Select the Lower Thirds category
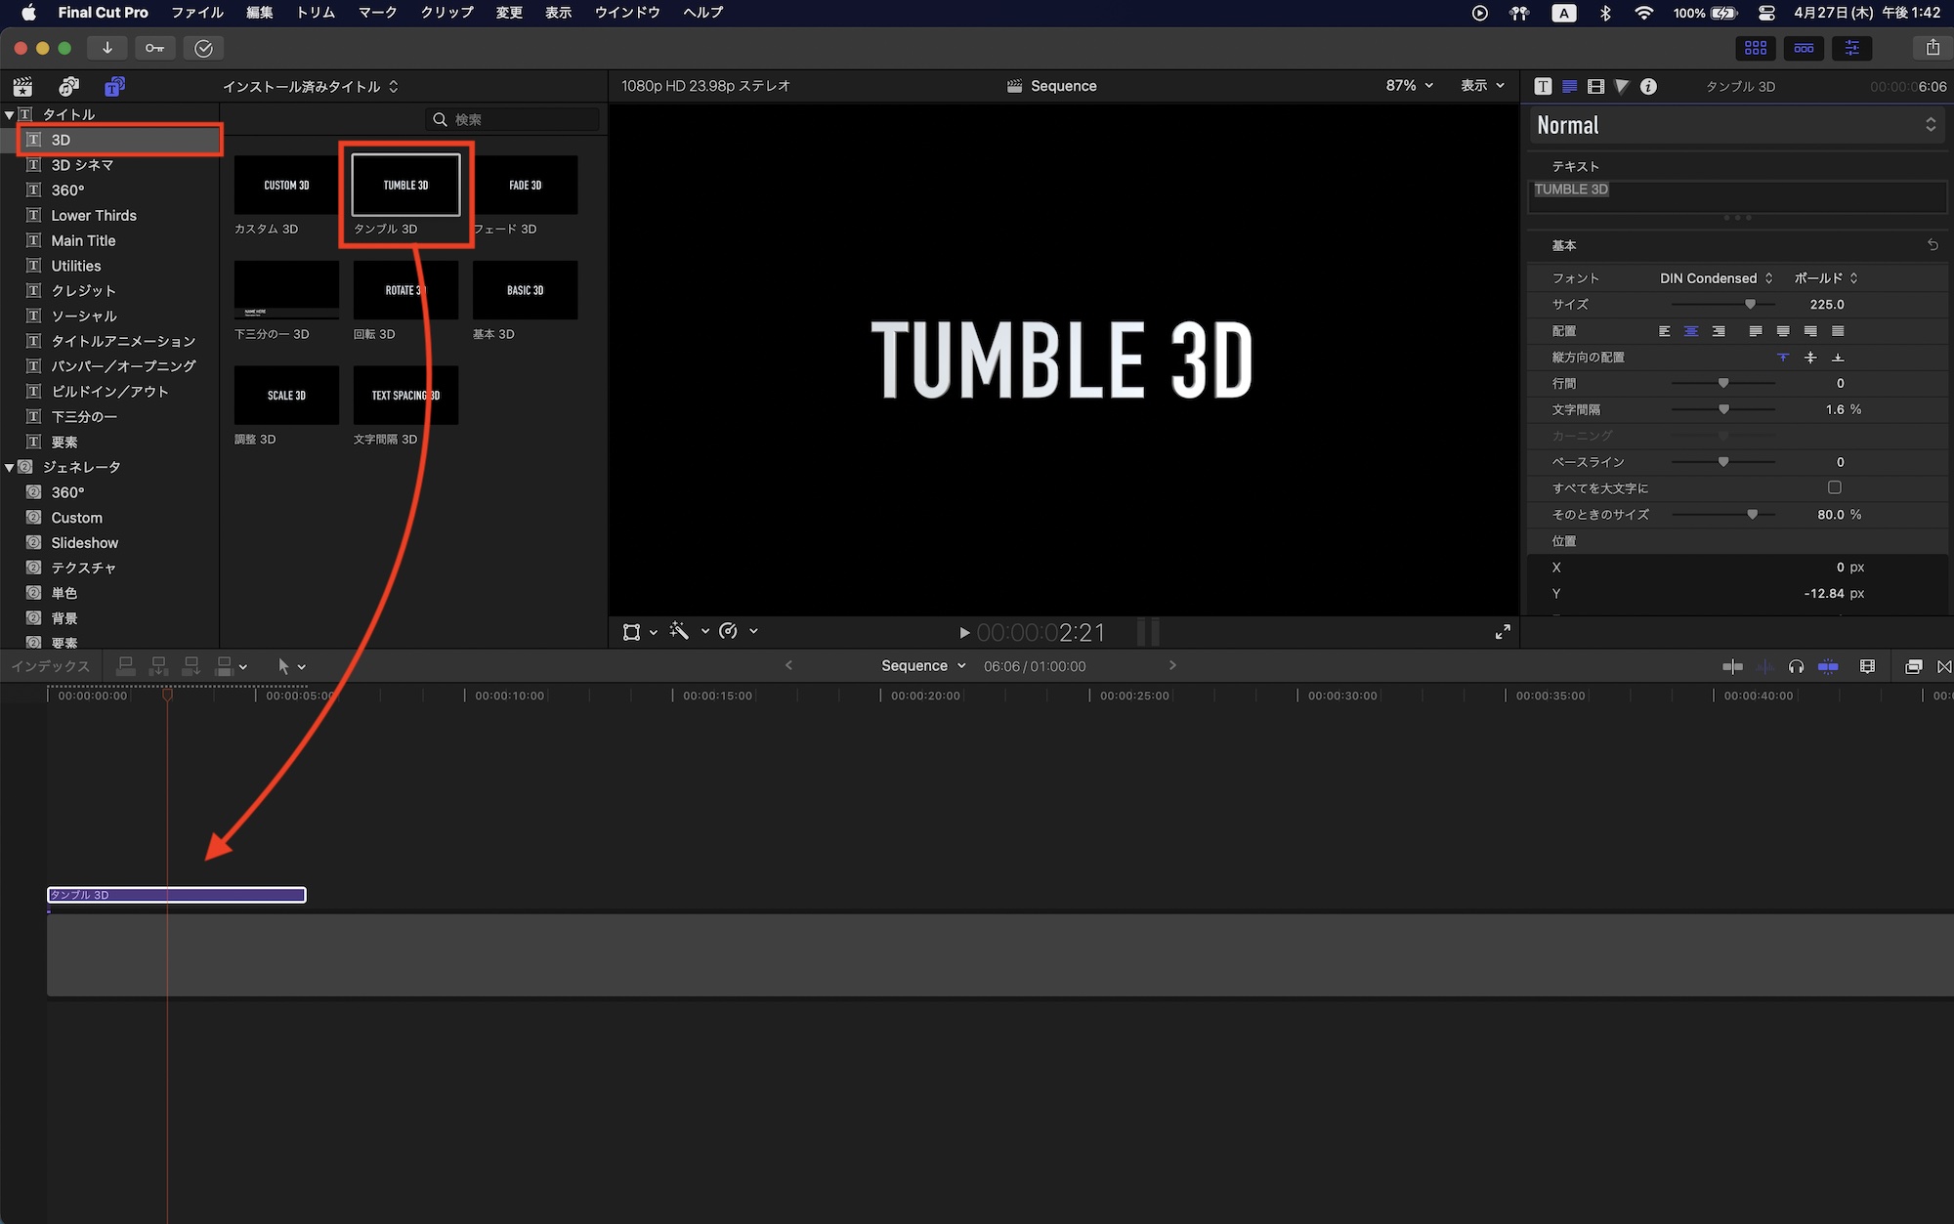The width and height of the screenshot is (1954, 1224). 94,216
